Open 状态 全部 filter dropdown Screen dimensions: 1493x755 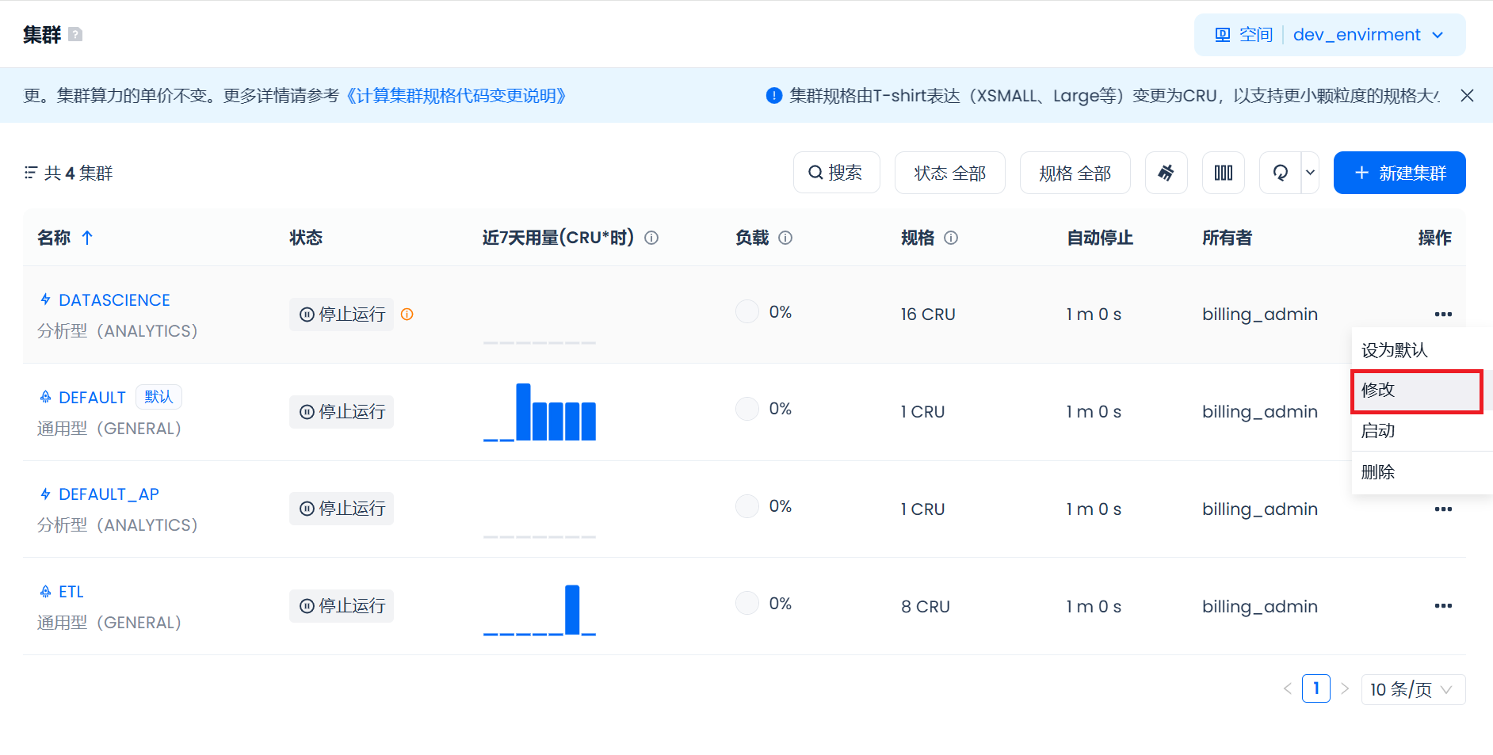coord(949,173)
